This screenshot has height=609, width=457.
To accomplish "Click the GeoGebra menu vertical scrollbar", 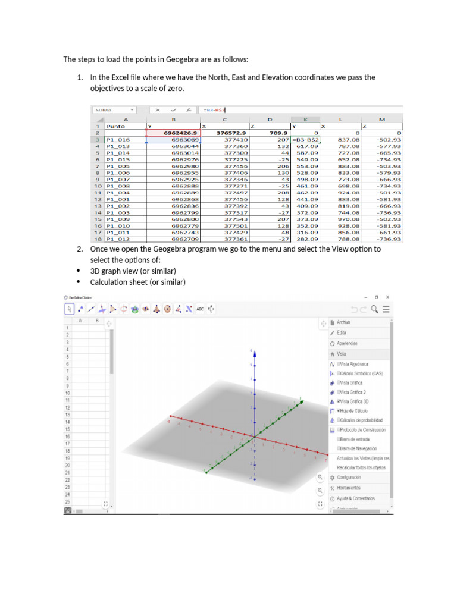I will pyautogui.click(x=392, y=410).
